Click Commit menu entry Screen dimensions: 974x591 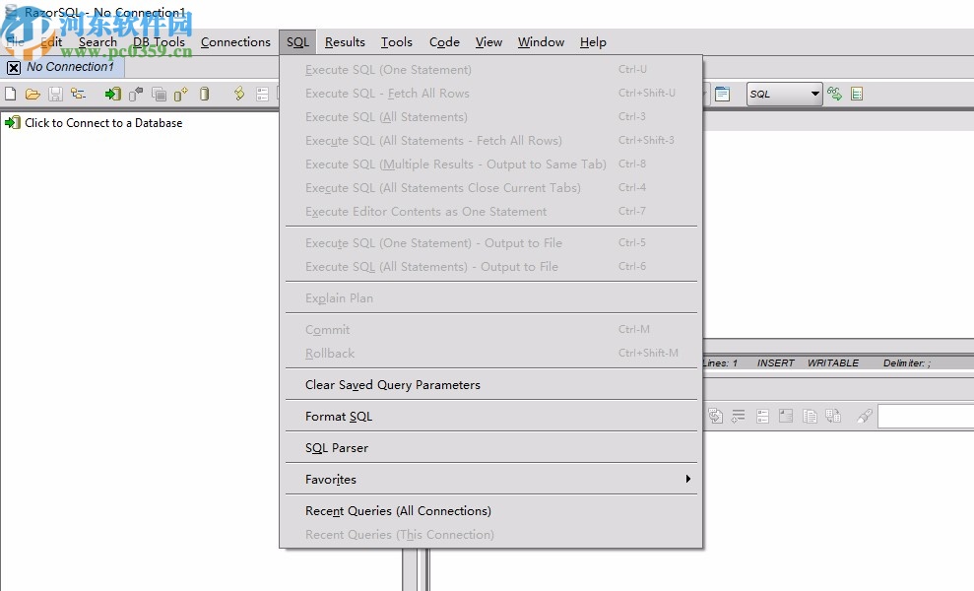click(x=490, y=329)
